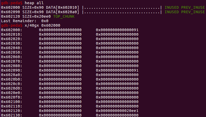The height and width of the screenshot is (117, 206).
Task: Click chunk address 0x602120 in heap listing
Action: 11,16
